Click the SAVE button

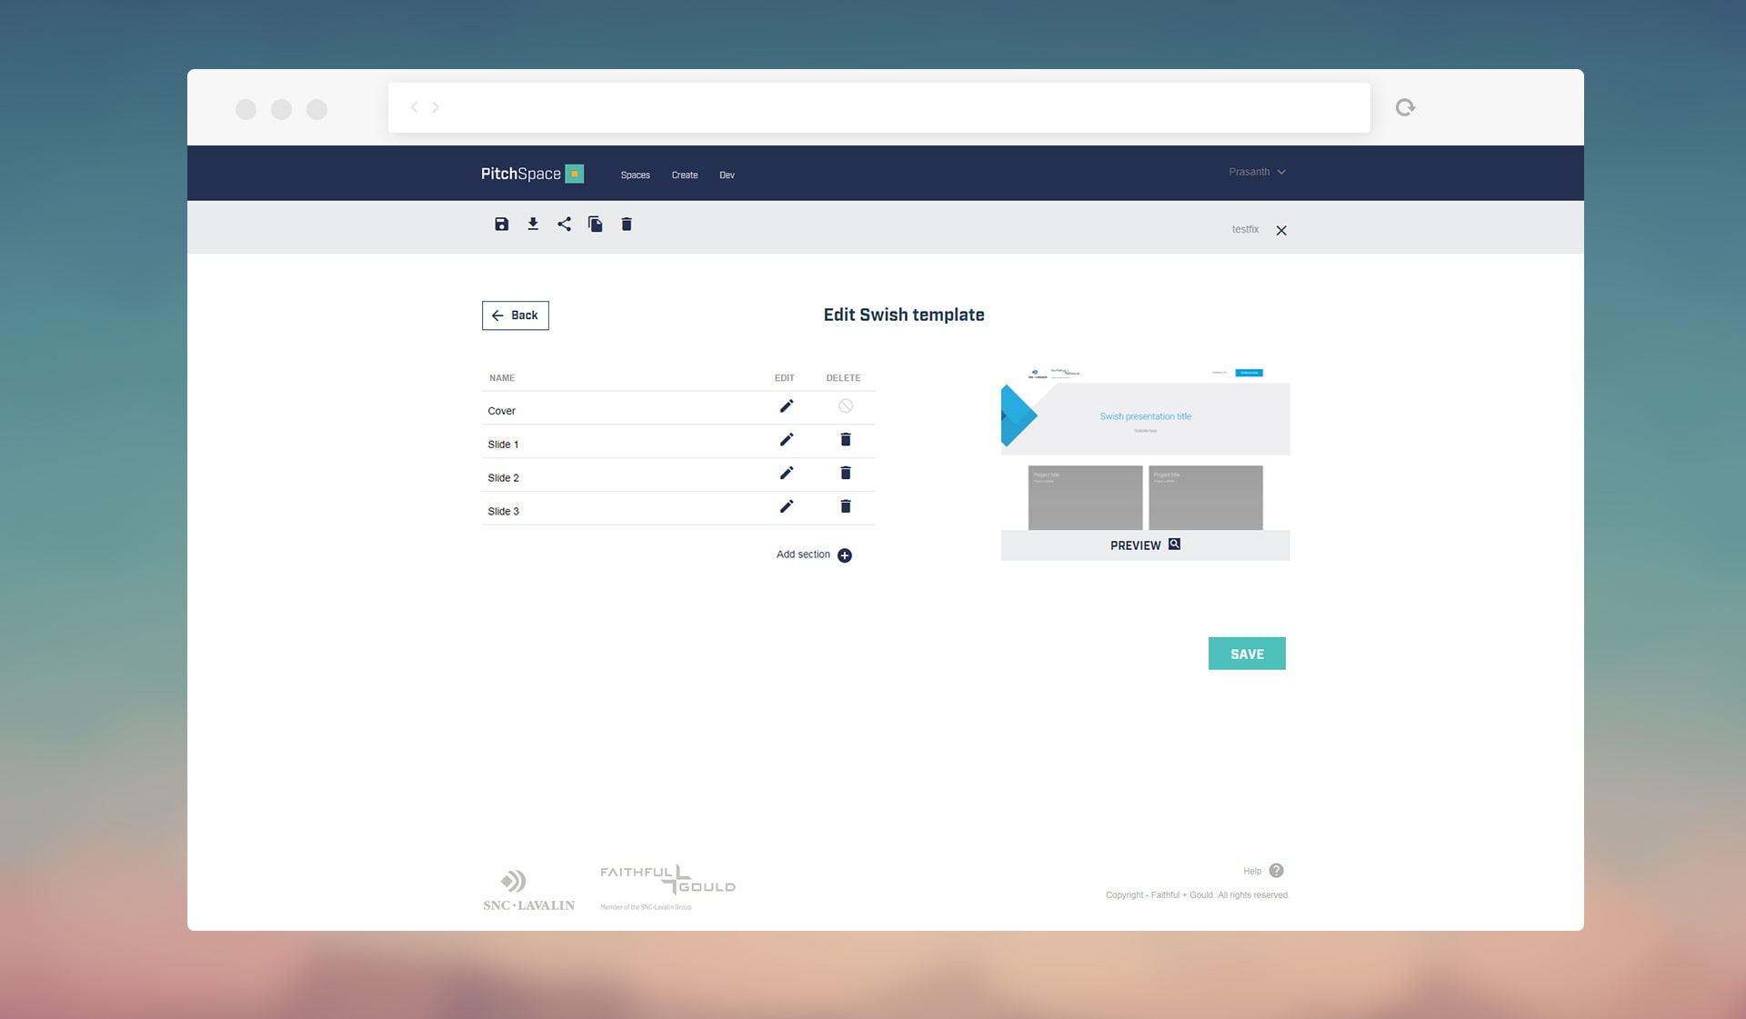1247,653
